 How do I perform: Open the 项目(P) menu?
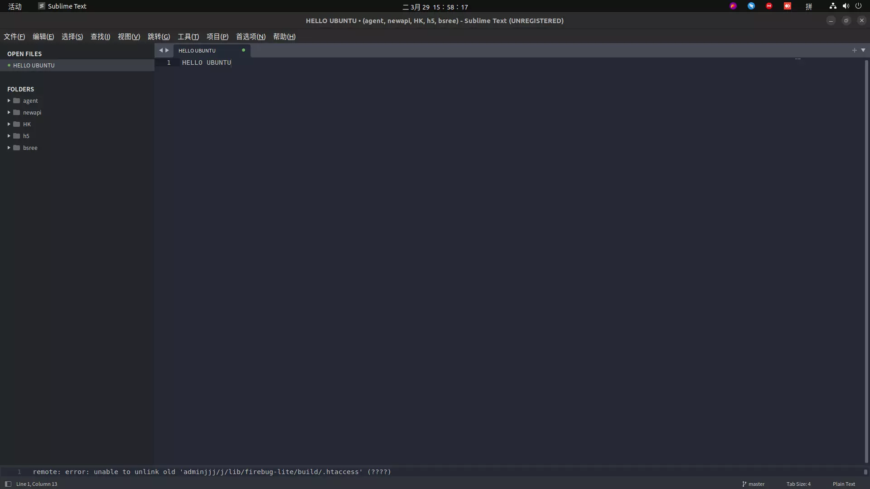click(x=217, y=37)
